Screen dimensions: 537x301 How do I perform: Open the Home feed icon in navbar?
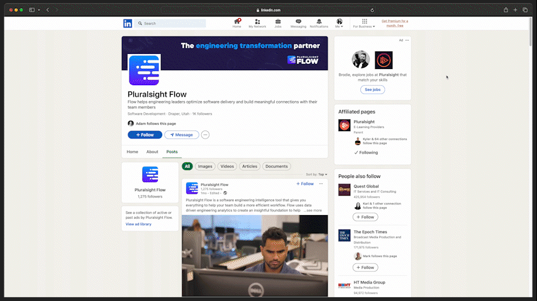pos(236,23)
